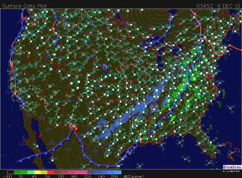Select the dark green legend swatch
The image size is (242, 178).
(x=21, y=172)
